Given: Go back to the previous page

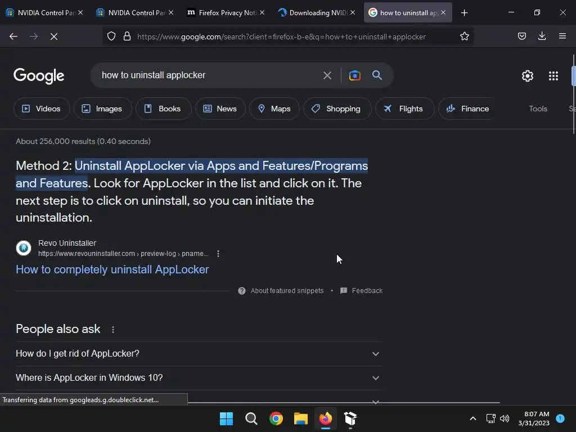Looking at the screenshot, I should click(x=13, y=37).
